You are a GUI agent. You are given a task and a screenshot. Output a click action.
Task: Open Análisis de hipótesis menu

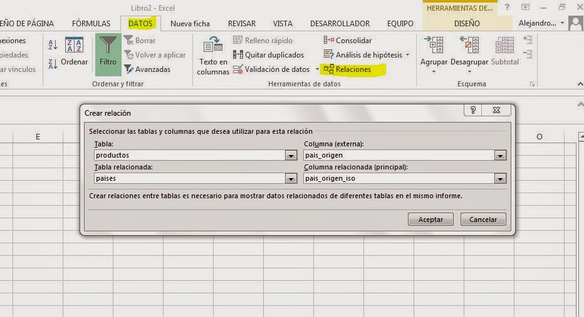click(367, 54)
